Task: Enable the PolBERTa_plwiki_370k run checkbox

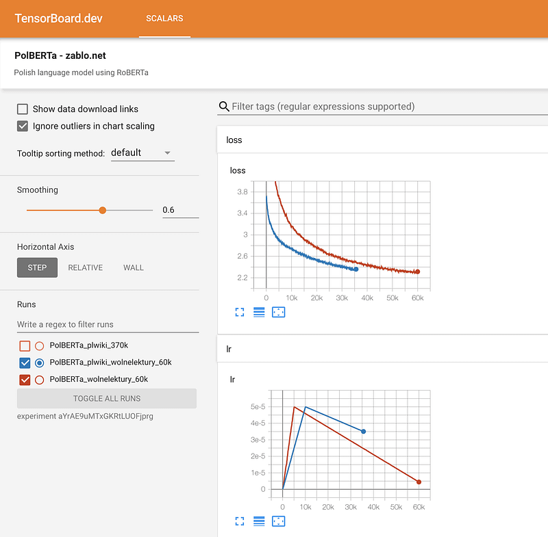Action: pos(25,345)
